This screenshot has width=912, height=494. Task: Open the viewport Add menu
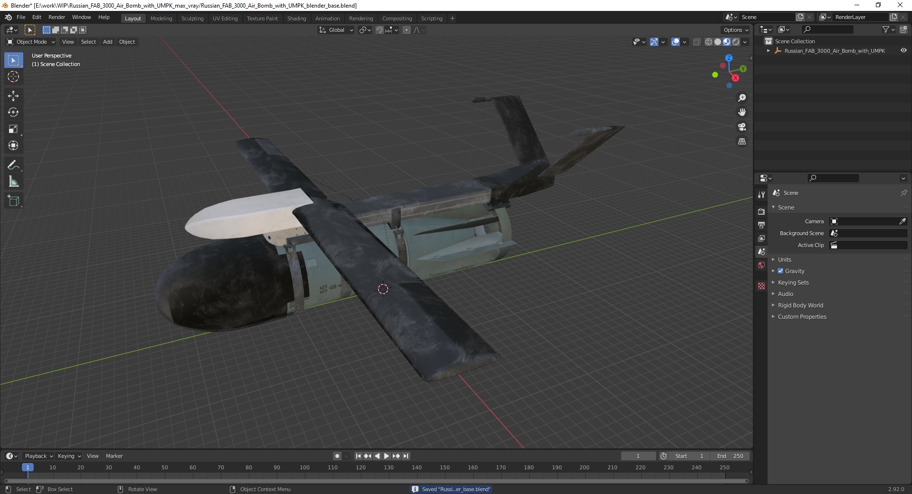tap(108, 42)
